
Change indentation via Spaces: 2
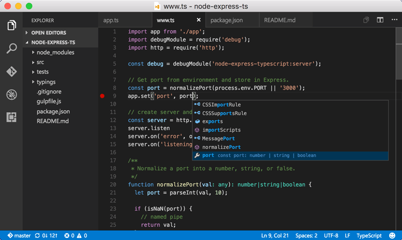pos(307,235)
